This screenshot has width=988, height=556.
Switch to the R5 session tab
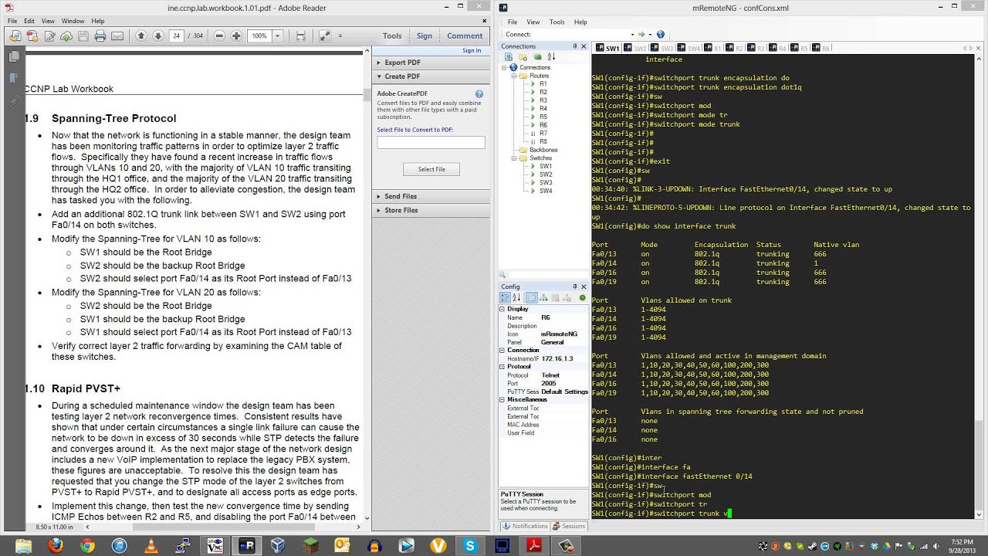(800, 48)
